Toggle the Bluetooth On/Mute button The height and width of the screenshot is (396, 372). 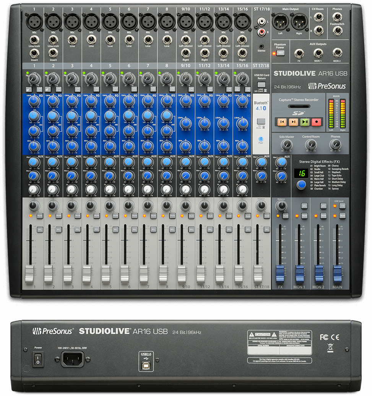(261, 122)
